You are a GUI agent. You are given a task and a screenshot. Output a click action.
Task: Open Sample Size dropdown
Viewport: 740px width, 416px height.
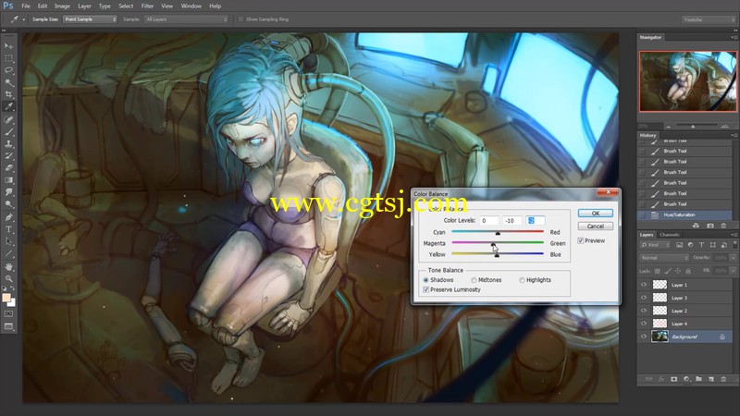[x=90, y=19]
